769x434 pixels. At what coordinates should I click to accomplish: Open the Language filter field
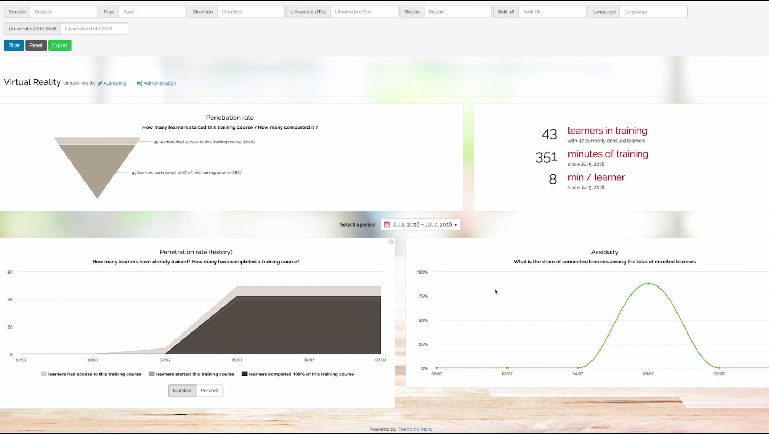coord(653,12)
